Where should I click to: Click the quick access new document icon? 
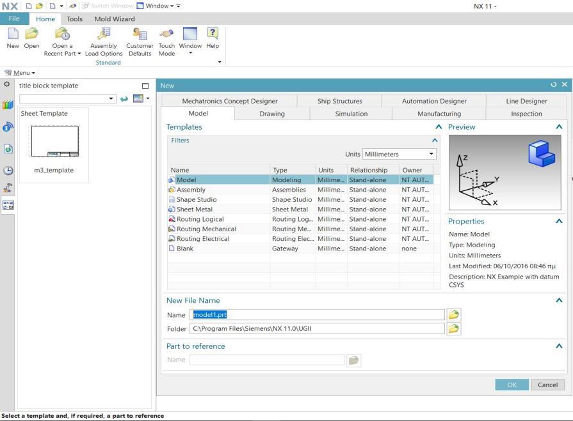click(x=29, y=6)
